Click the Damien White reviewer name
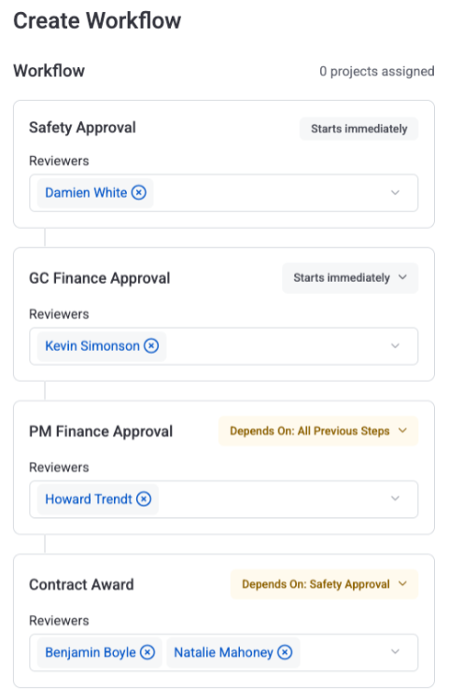This screenshot has width=449, height=700. point(86,192)
